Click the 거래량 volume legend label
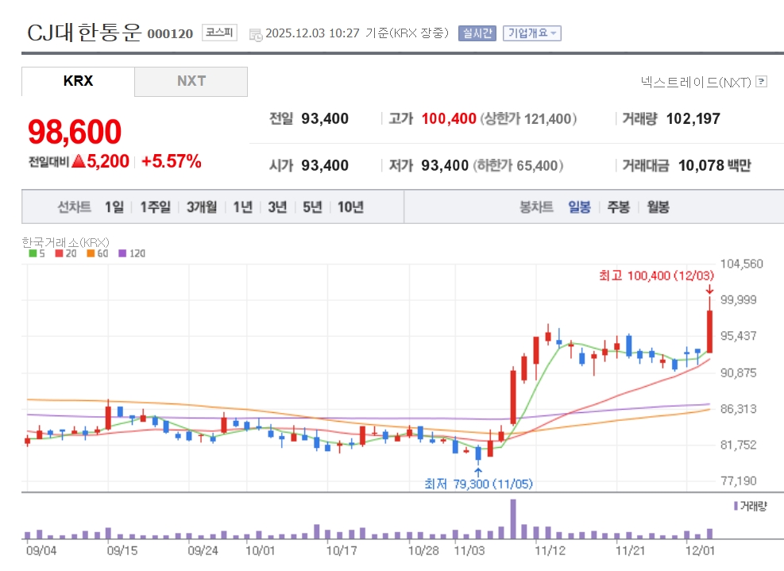Viewport: 784px width, 571px height. 753,506
